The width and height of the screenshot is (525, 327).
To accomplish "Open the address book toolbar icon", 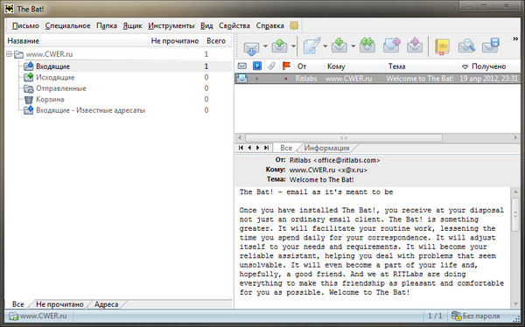I will click(x=442, y=46).
